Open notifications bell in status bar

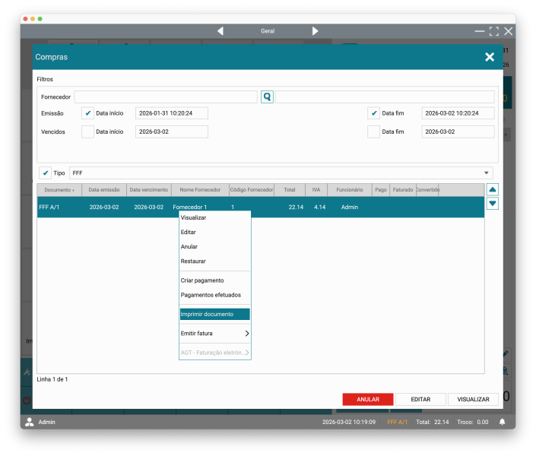(502, 422)
